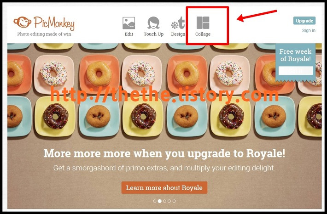
Task: Click the PicMonkey wordmark text
Action: point(54,23)
